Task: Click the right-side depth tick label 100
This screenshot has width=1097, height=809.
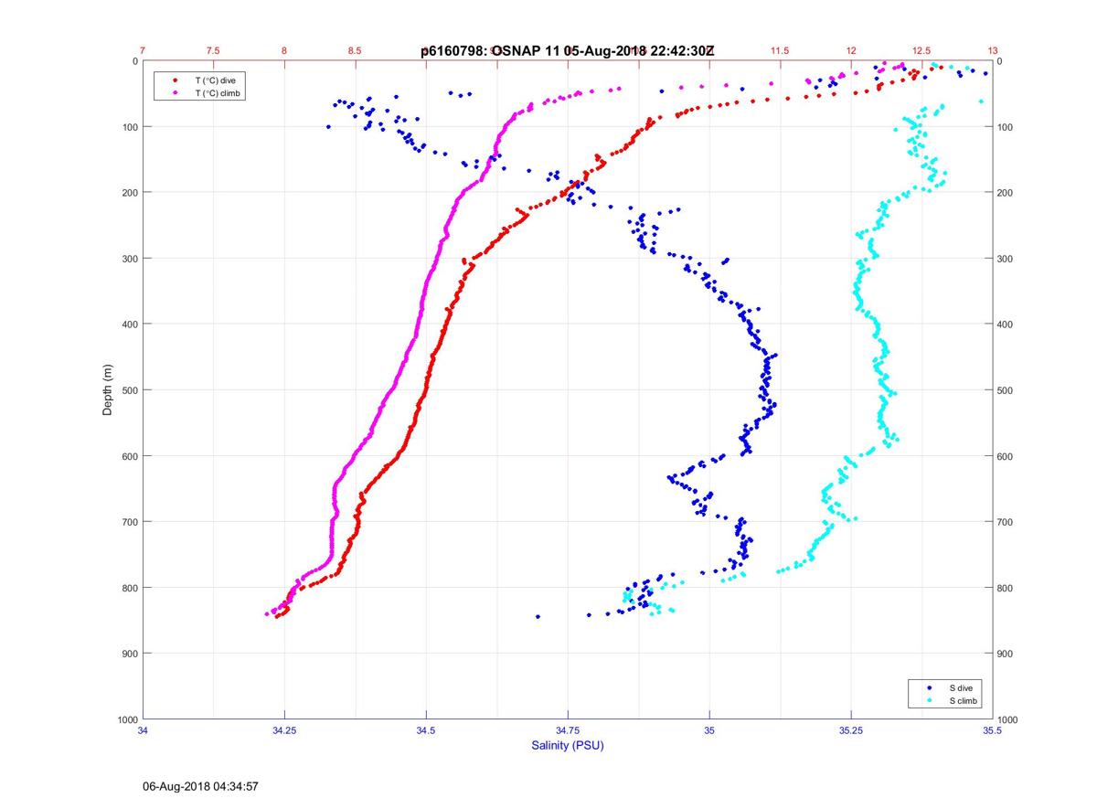Action: (1006, 126)
